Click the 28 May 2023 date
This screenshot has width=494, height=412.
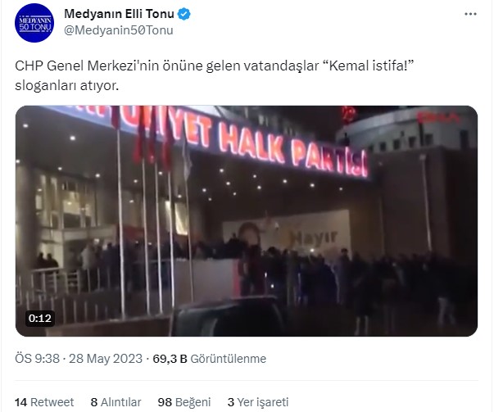click(x=106, y=359)
